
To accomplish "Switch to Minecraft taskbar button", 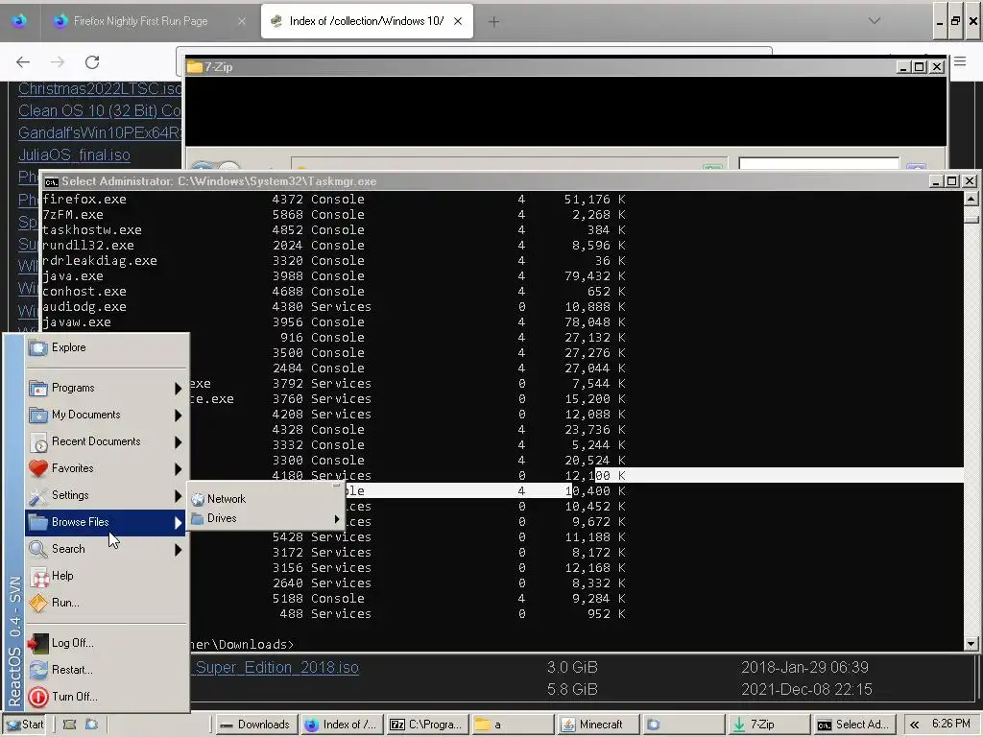I will coord(598,725).
